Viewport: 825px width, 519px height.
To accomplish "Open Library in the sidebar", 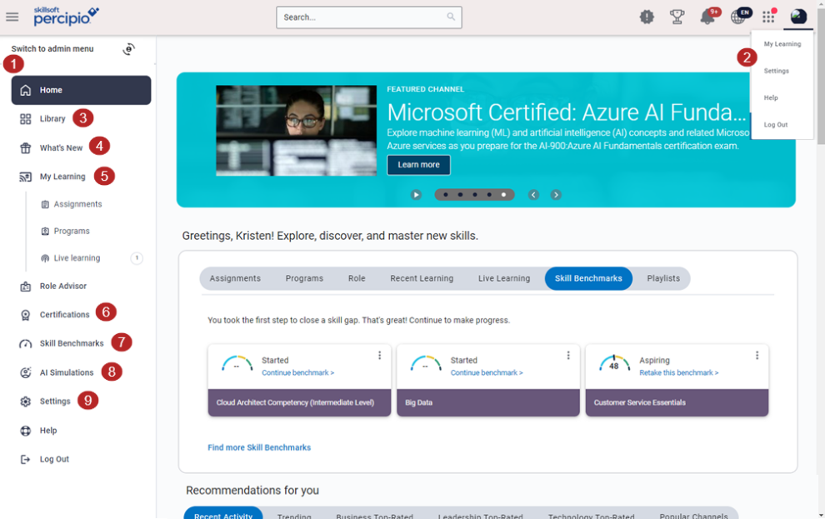I will tap(52, 119).
